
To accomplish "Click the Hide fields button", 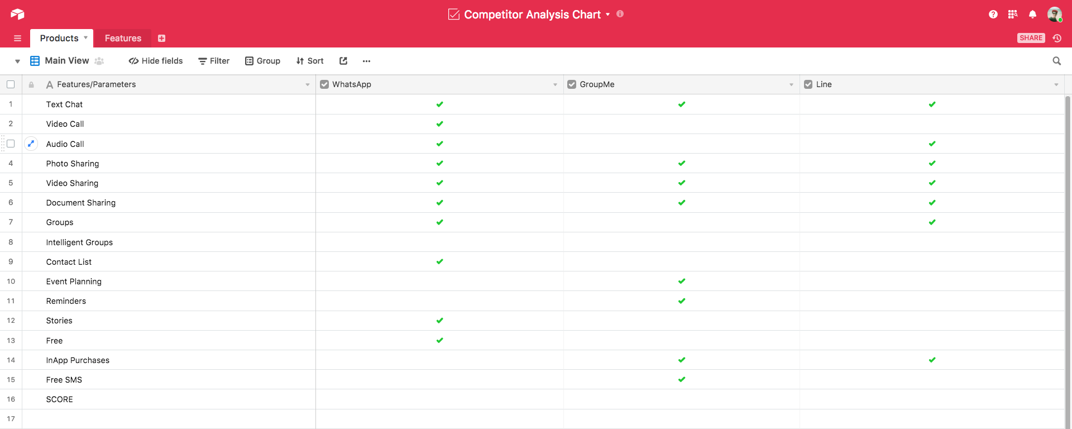I will [156, 61].
